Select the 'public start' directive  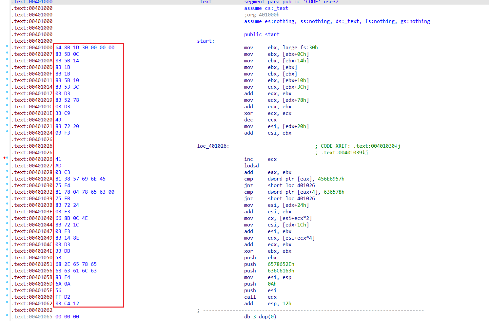(x=262, y=34)
